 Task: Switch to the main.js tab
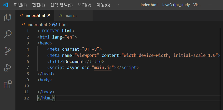(x=73, y=15)
